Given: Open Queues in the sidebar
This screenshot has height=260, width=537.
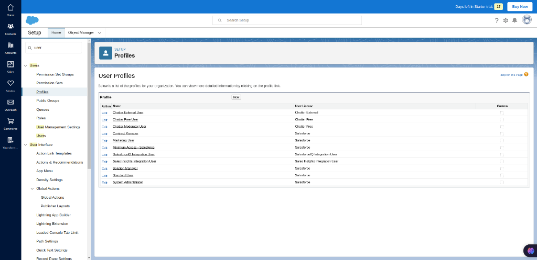Looking at the screenshot, I should tap(43, 110).
